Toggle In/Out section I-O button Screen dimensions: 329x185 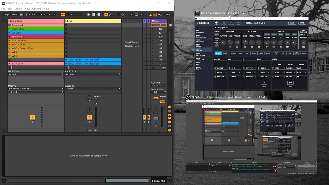(x=170, y=107)
